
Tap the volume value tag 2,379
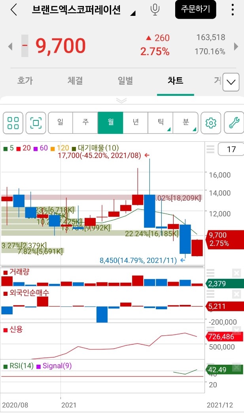click(x=225, y=284)
